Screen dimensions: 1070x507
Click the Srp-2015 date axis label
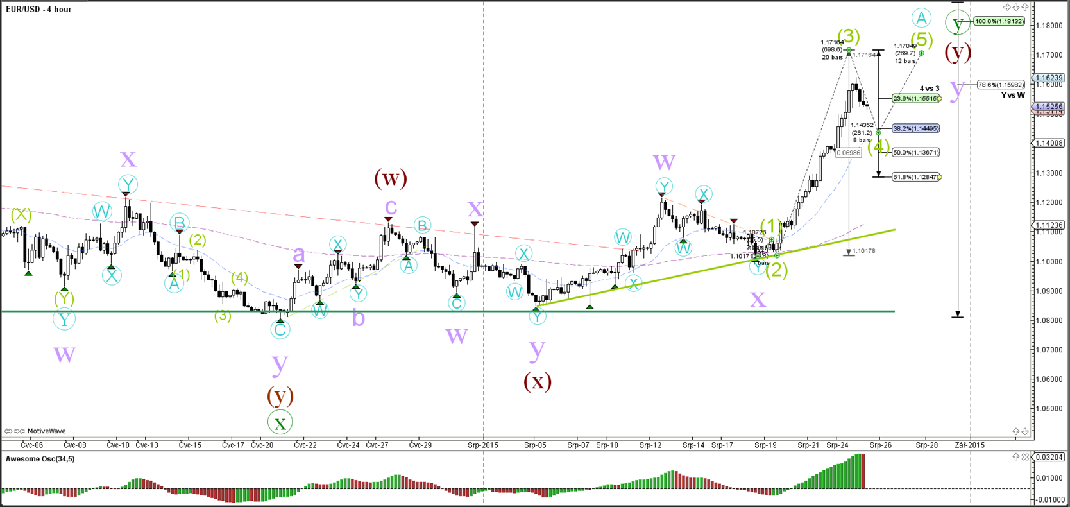click(x=482, y=445)
